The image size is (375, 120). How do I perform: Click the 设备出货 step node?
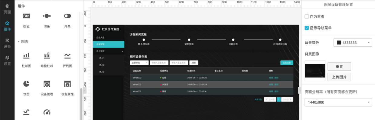(x=233, y=40)
